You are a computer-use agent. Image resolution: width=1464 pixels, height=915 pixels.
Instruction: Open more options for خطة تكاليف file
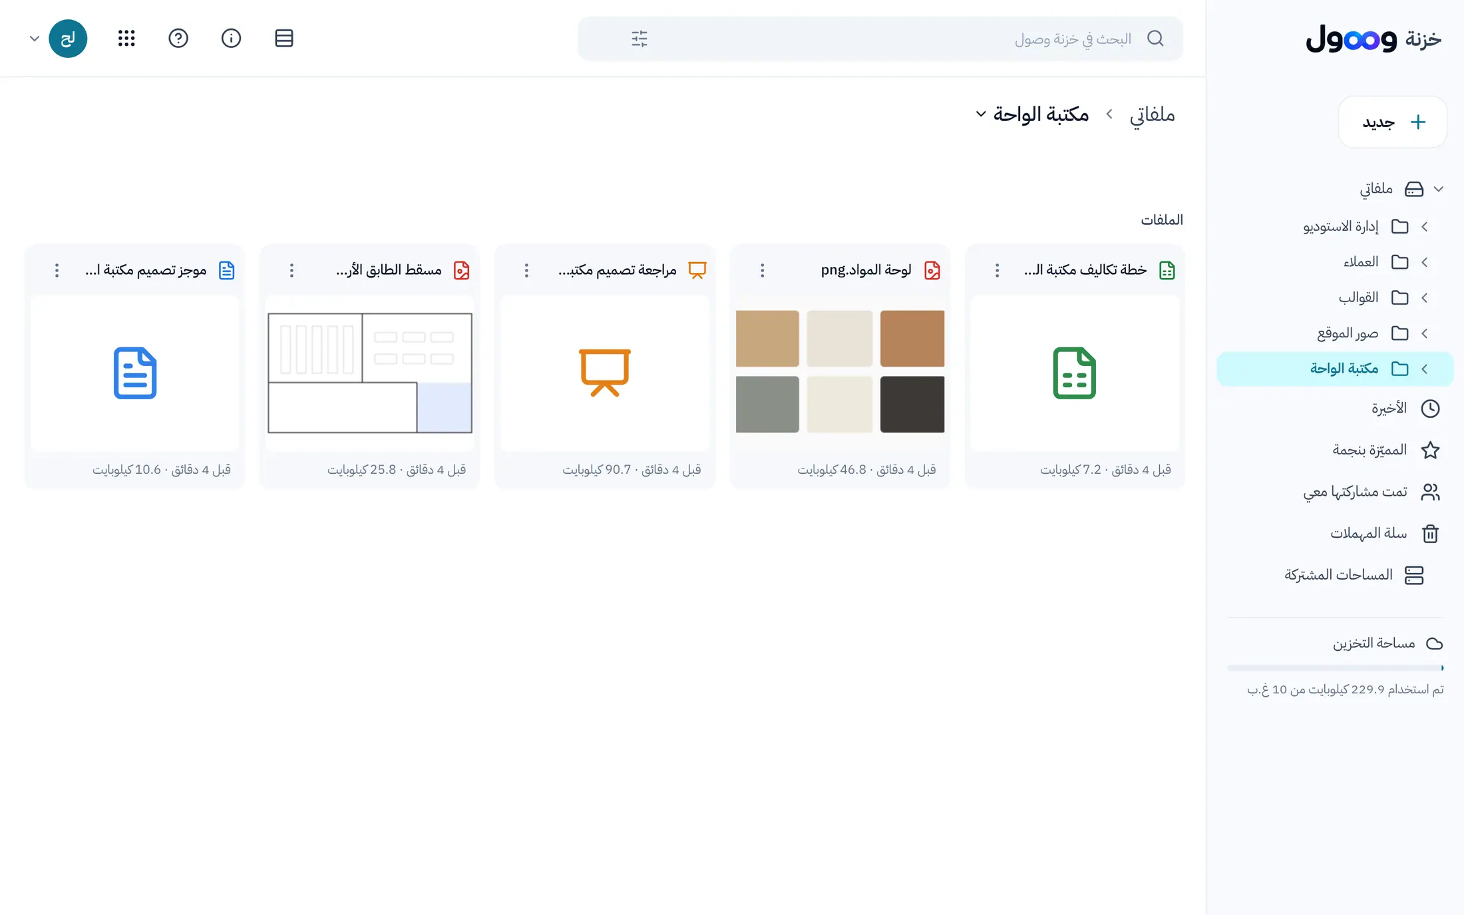(997, 270)
